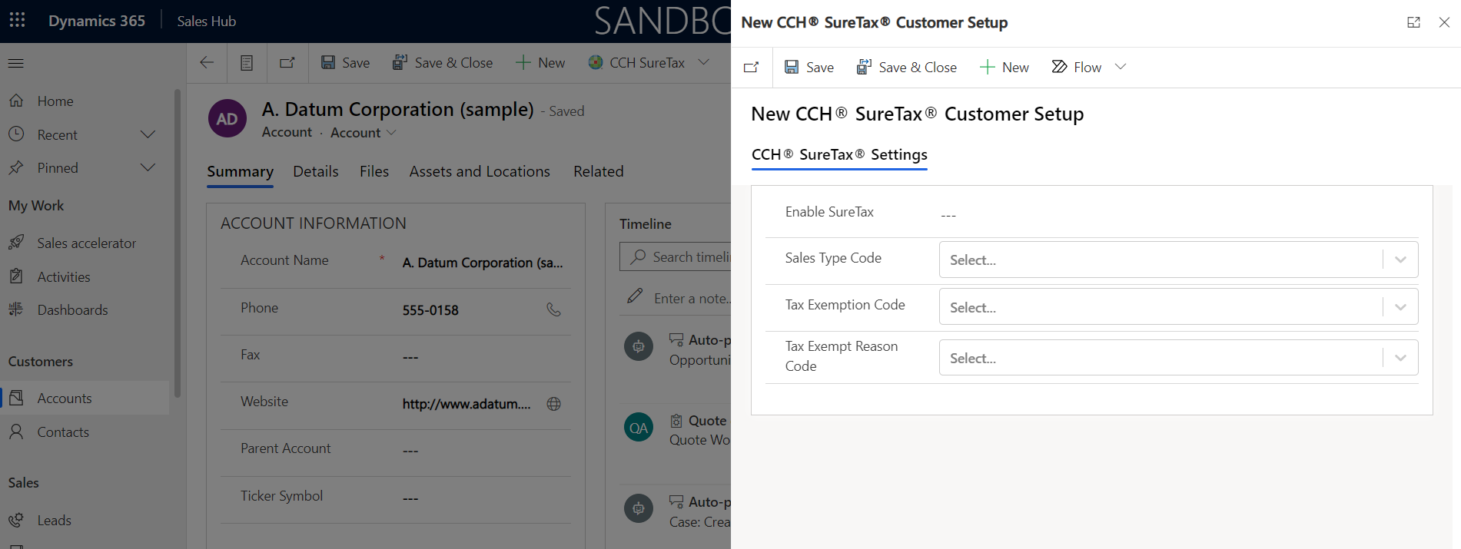Close the SureTax Customer Setup panel

[1444, 22]
